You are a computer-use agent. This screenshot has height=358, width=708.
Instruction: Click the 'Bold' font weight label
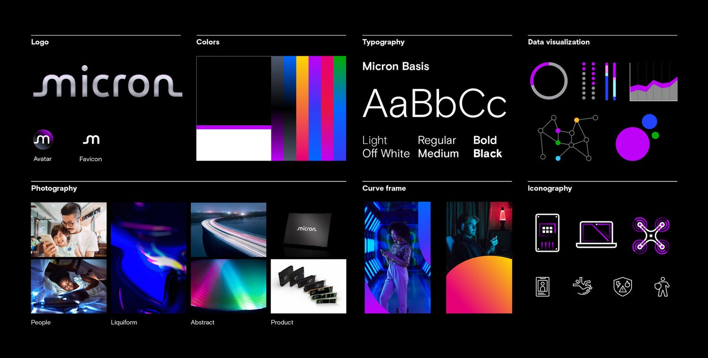click(485, 140)
